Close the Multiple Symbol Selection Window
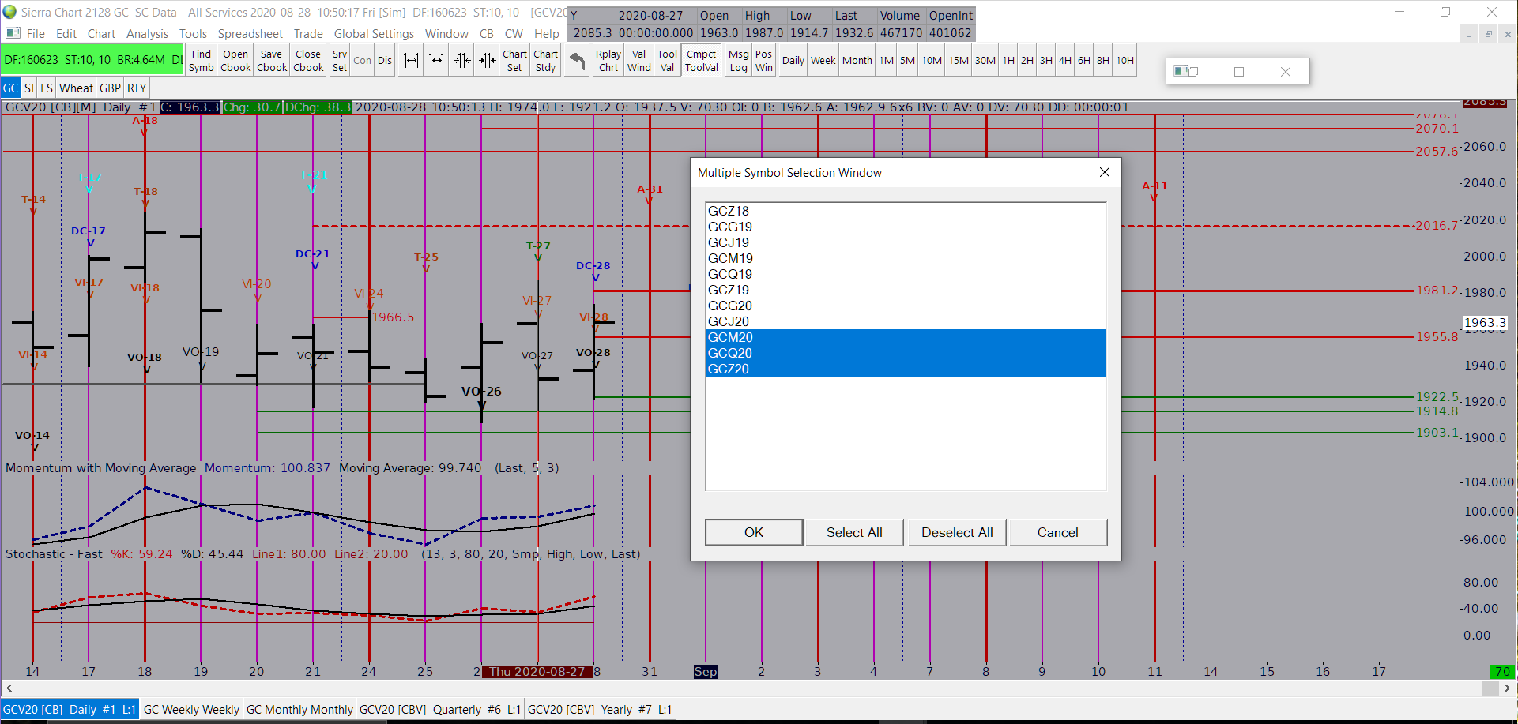 pyautogui.click(x=1104, y=172)
